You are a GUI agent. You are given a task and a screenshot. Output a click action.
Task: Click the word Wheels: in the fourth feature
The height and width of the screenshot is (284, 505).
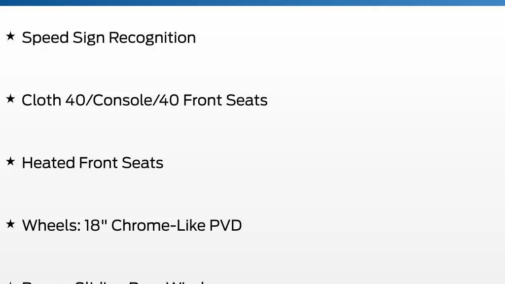pyautogui.click(x=51, y=225)
